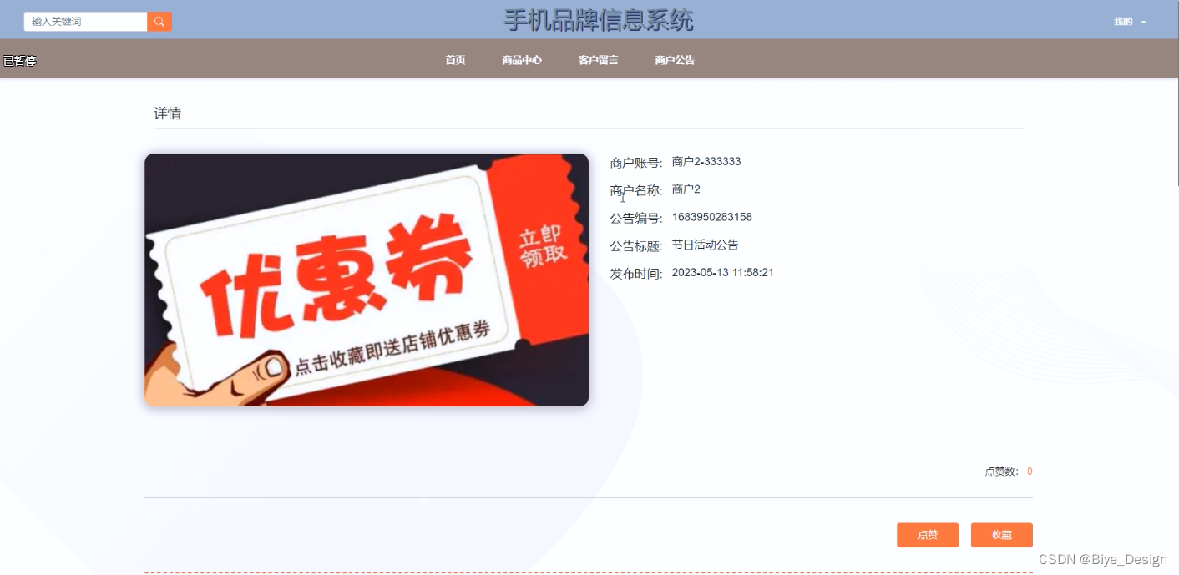Click the 点赞 like button
This screenshot has width=1179, height=575.
pyautogui.click(x=928, y=535)
